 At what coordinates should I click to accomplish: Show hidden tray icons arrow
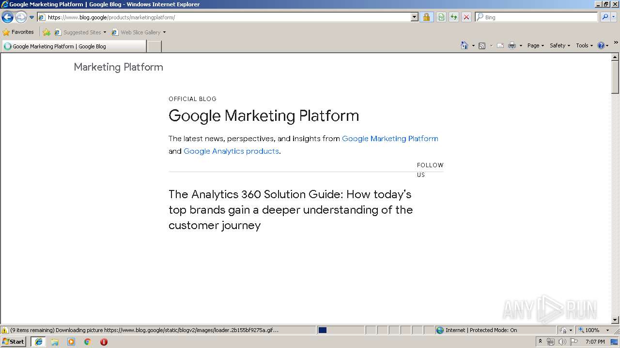click(x=541, y=342)
